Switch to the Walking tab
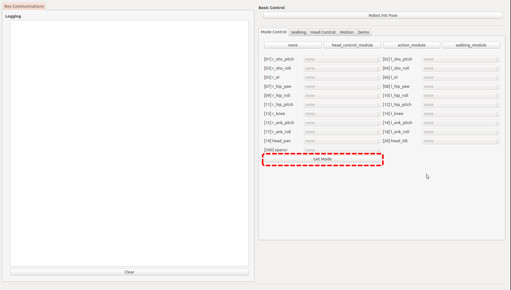Viewport: 511px width, 290px height. point(299,32)
